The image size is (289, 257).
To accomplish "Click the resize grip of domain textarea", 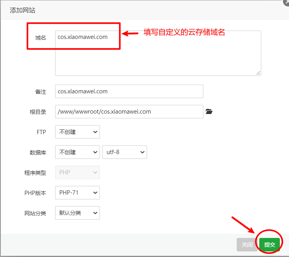I will click(x=258, y=73).
